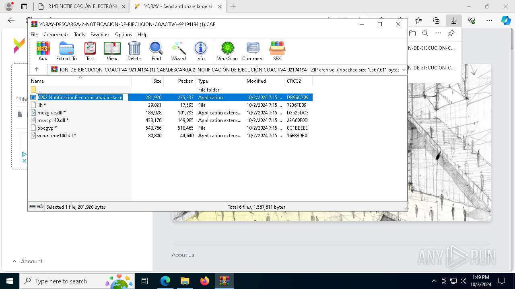Click the Info toolbar icon
Screen dimensions: 515x289
click(x=200, y=51)
